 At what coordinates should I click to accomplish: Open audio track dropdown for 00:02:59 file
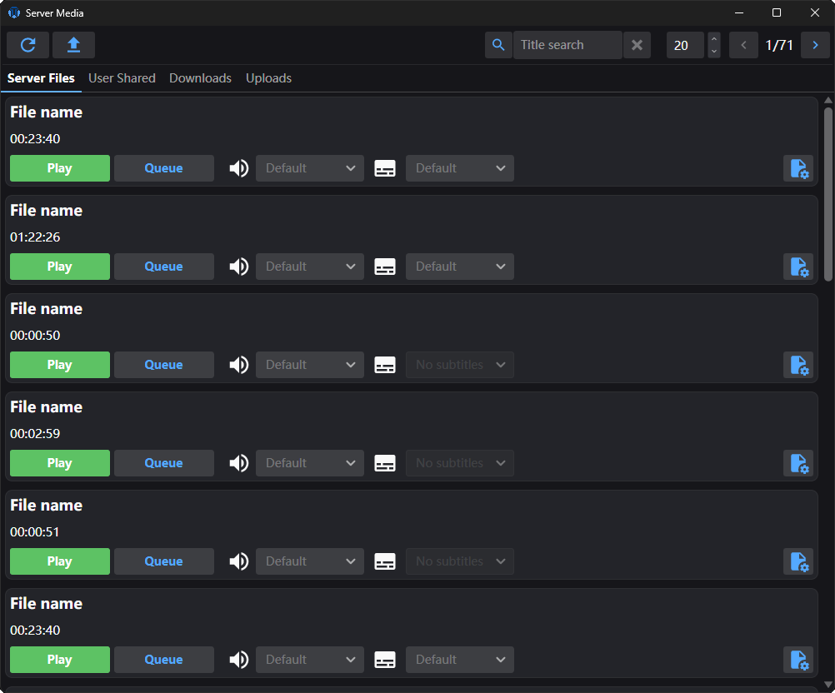[310, 463]
